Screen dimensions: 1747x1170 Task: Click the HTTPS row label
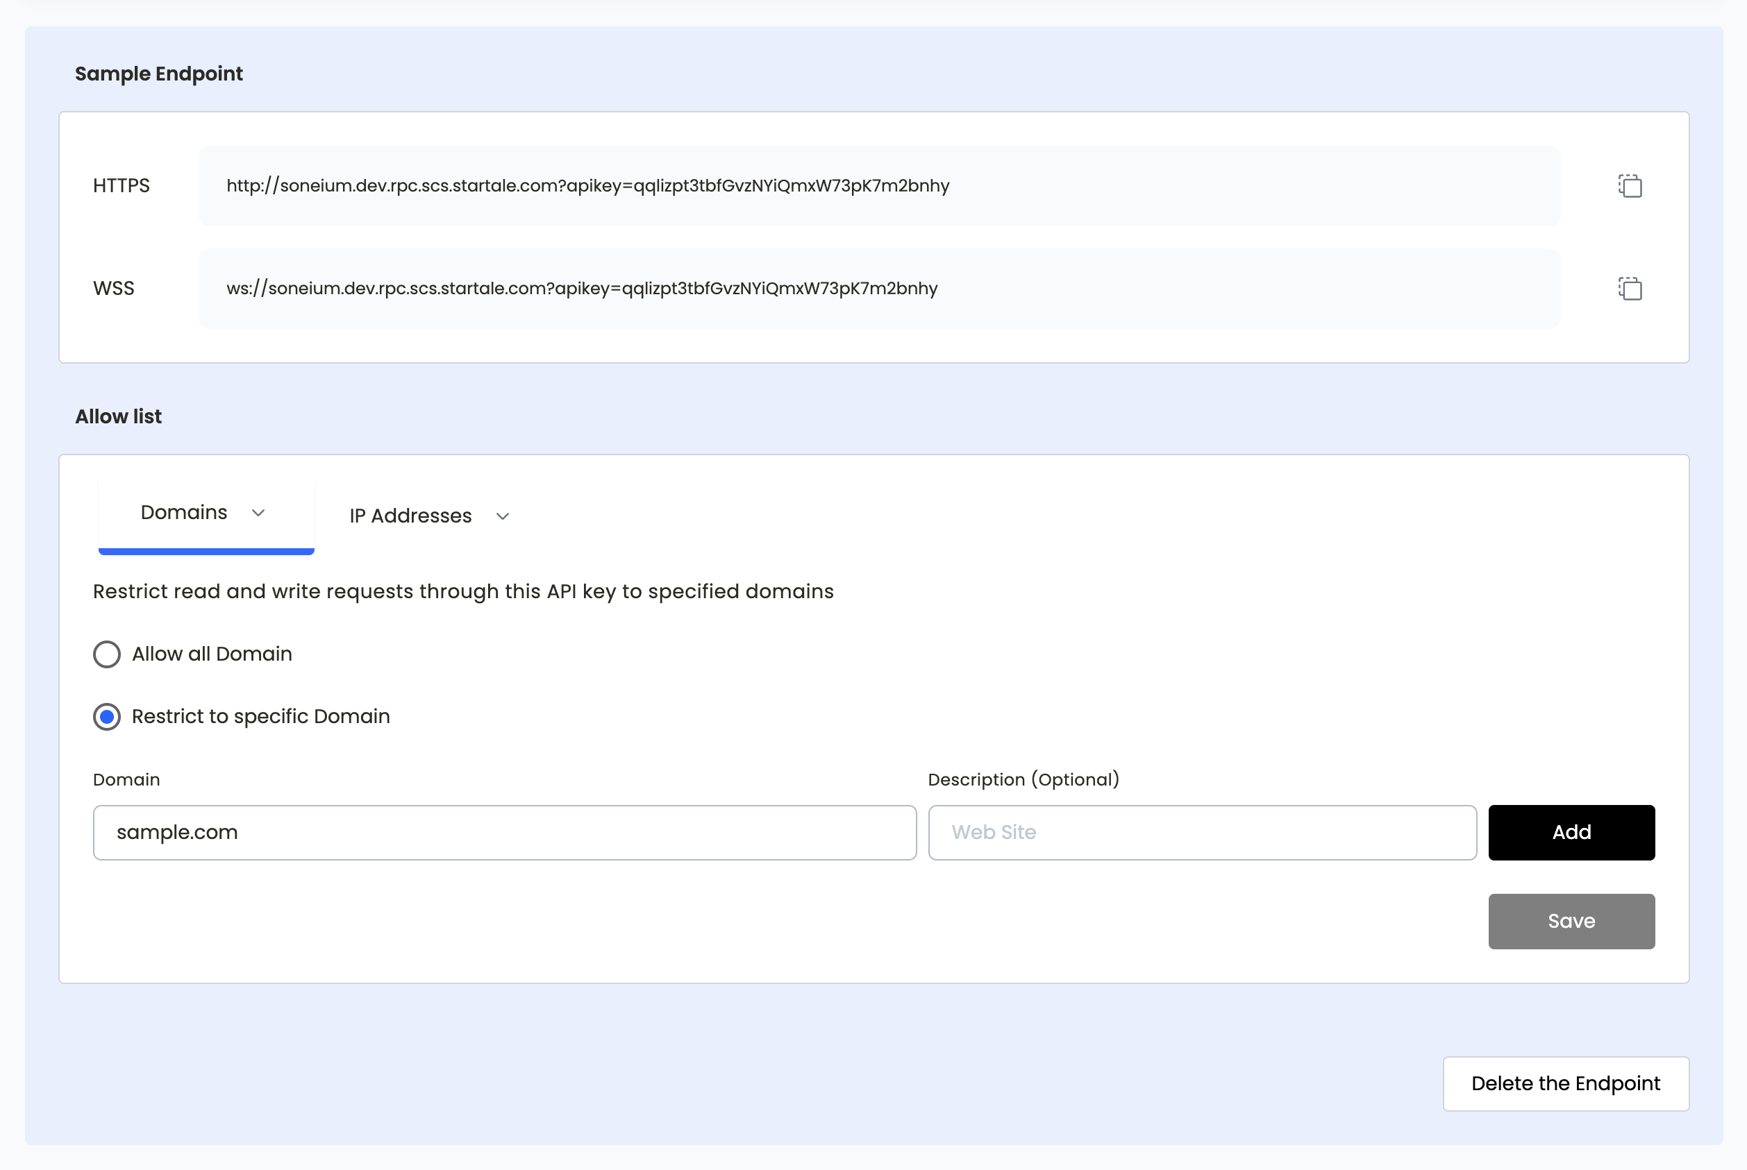click(x=121, y=186)
